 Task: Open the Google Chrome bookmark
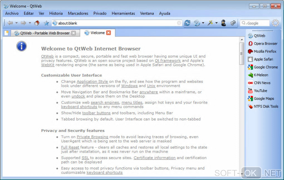pyautogui.click(x=263, y=67)
